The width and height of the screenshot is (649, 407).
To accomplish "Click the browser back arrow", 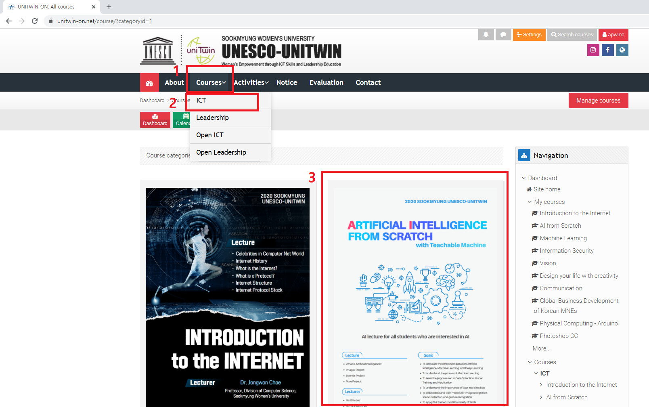I will [9, 21].
